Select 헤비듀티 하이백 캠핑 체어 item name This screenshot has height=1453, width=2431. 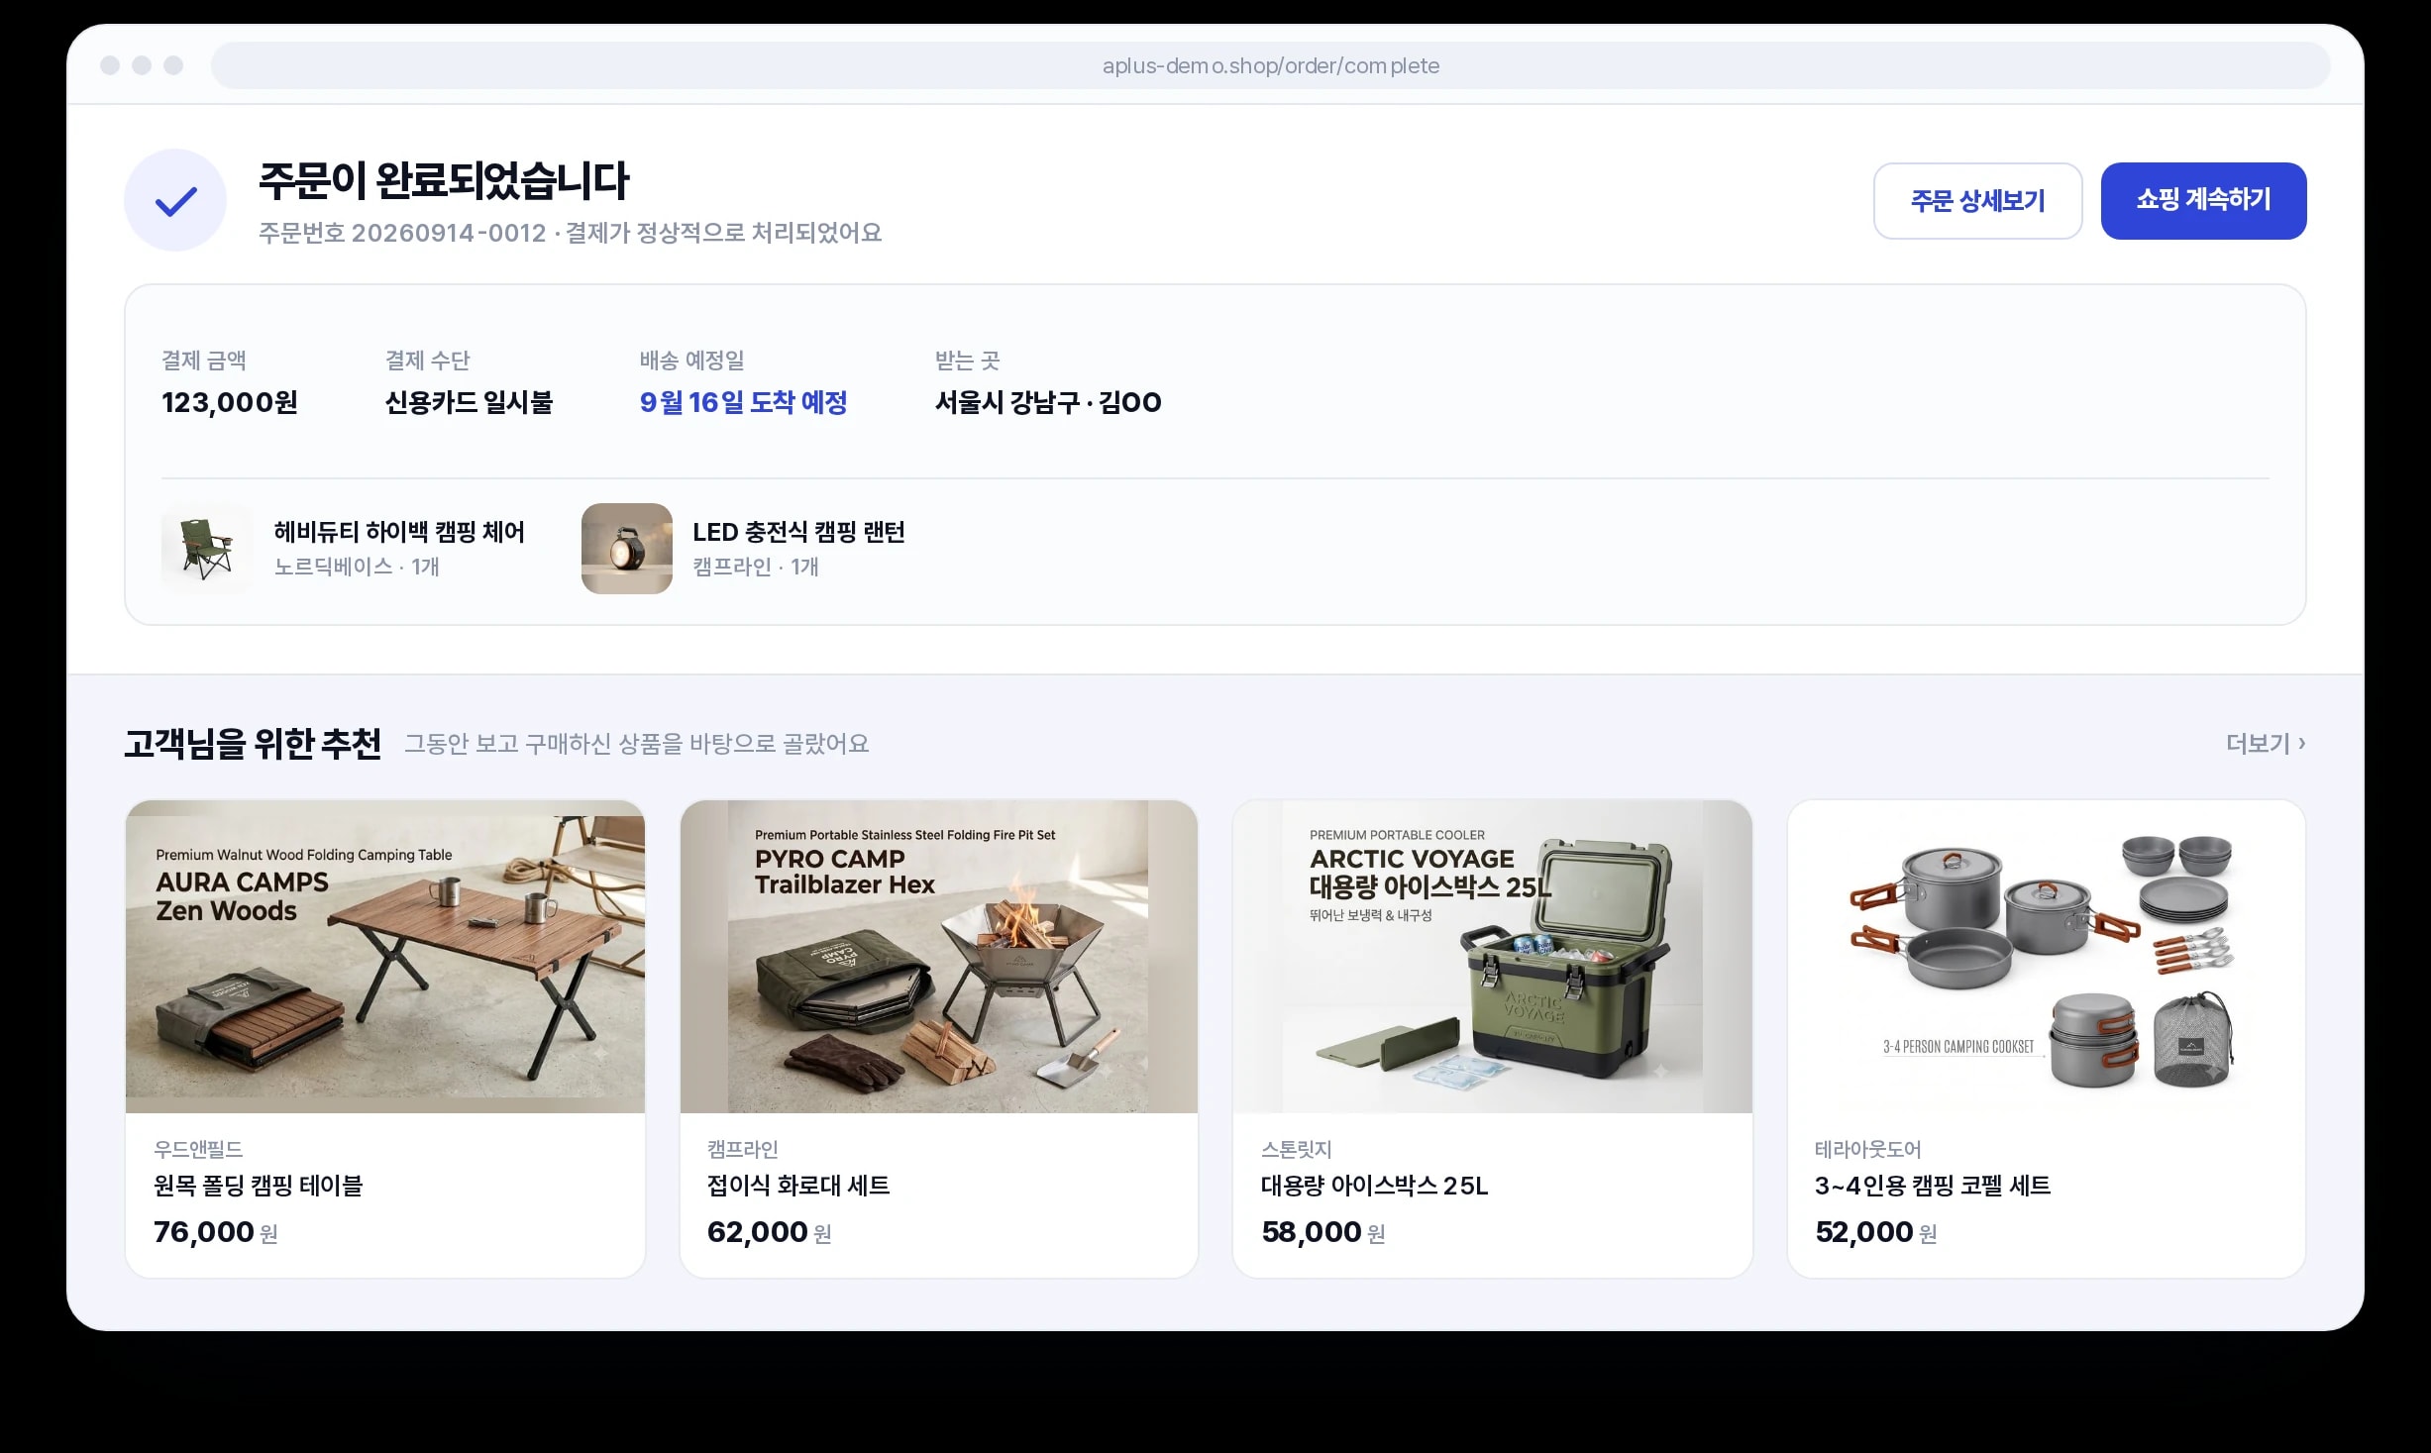(x=399, y=532)
